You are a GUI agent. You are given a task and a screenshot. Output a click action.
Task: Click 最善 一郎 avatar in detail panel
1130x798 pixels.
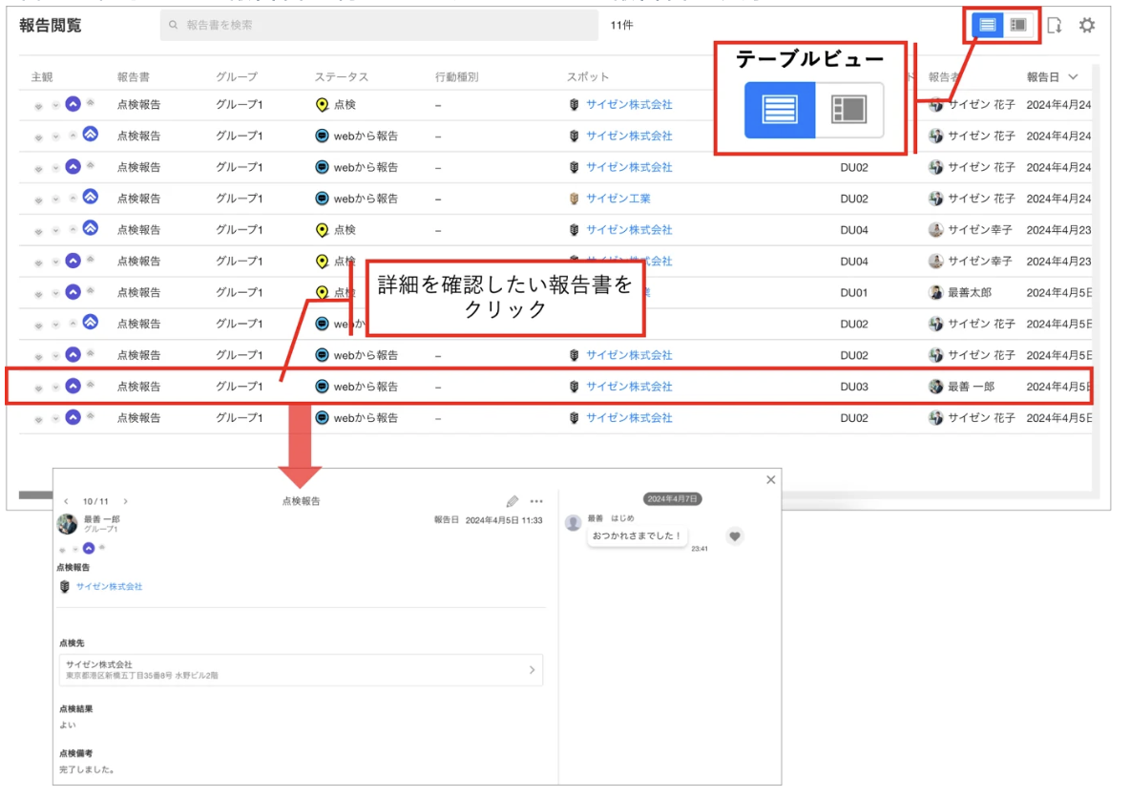pos(67,524)
